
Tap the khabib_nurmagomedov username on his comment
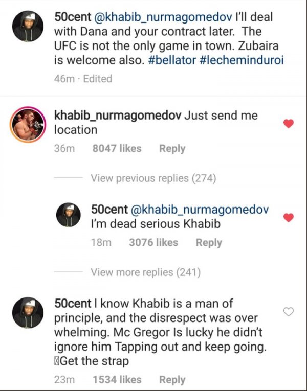(x=117, y=115)
